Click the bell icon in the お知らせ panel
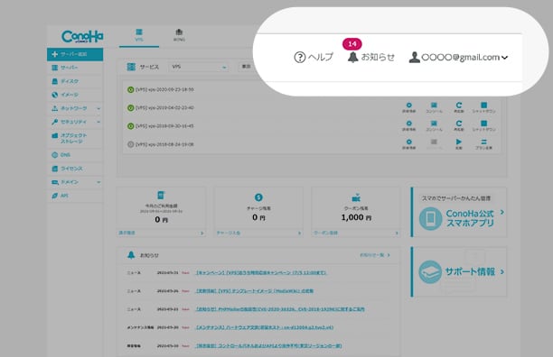Viewport: 553px width, 357px height. tap(131, 255)
